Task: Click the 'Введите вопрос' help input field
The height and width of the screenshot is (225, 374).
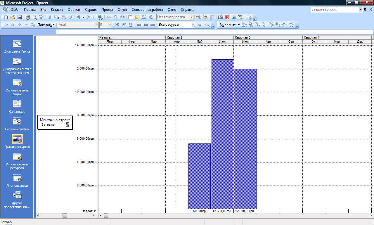Action: point(335,10)
